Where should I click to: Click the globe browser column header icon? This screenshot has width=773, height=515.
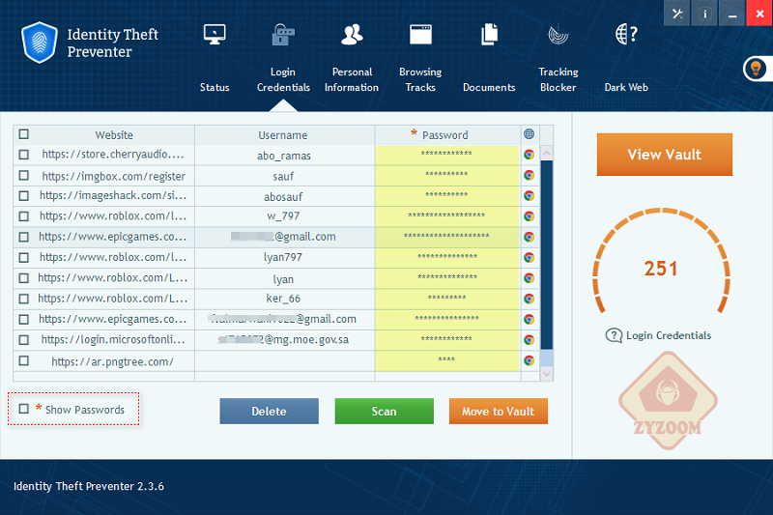529,134
